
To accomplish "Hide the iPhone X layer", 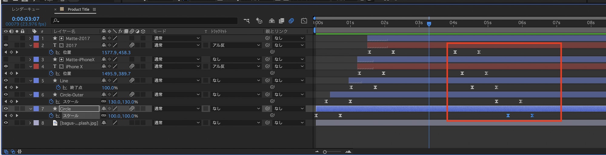I will tap(6, 67).
